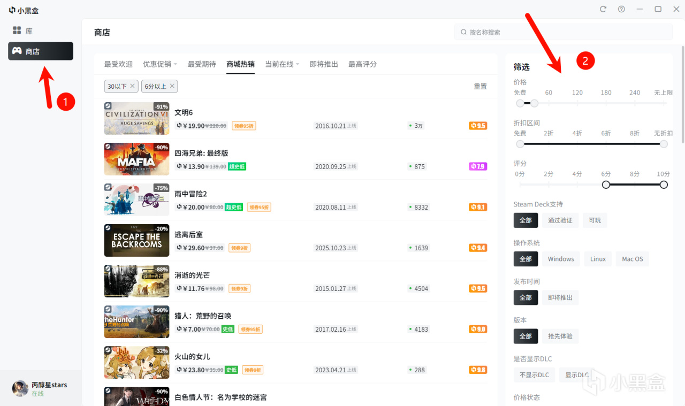Click the 9.8 rating badge for 火山的女儿
Screen dimensions: 685x406
(478, 370)
